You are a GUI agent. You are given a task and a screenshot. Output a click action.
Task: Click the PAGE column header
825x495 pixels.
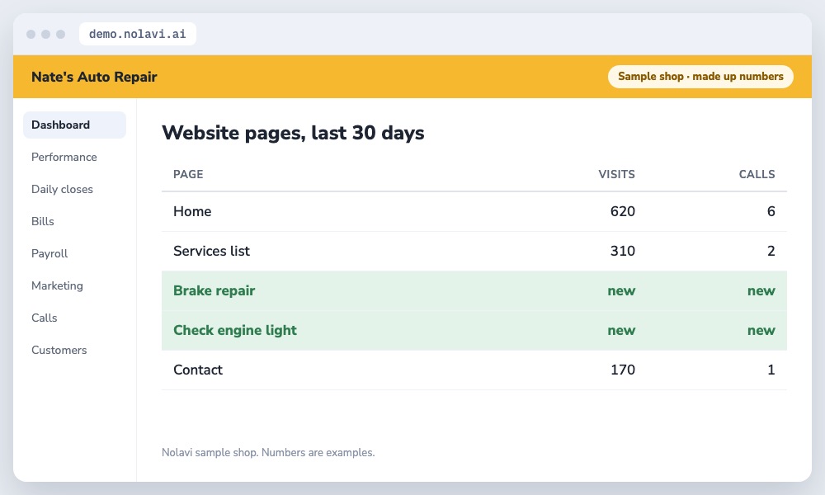click(x=188, y=174)
